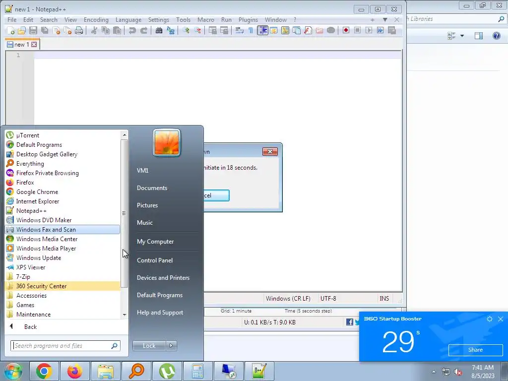This screenshot has width=508, height=381.
Task: Click the Save All toolbar icon
Action: tap(45, 30)
